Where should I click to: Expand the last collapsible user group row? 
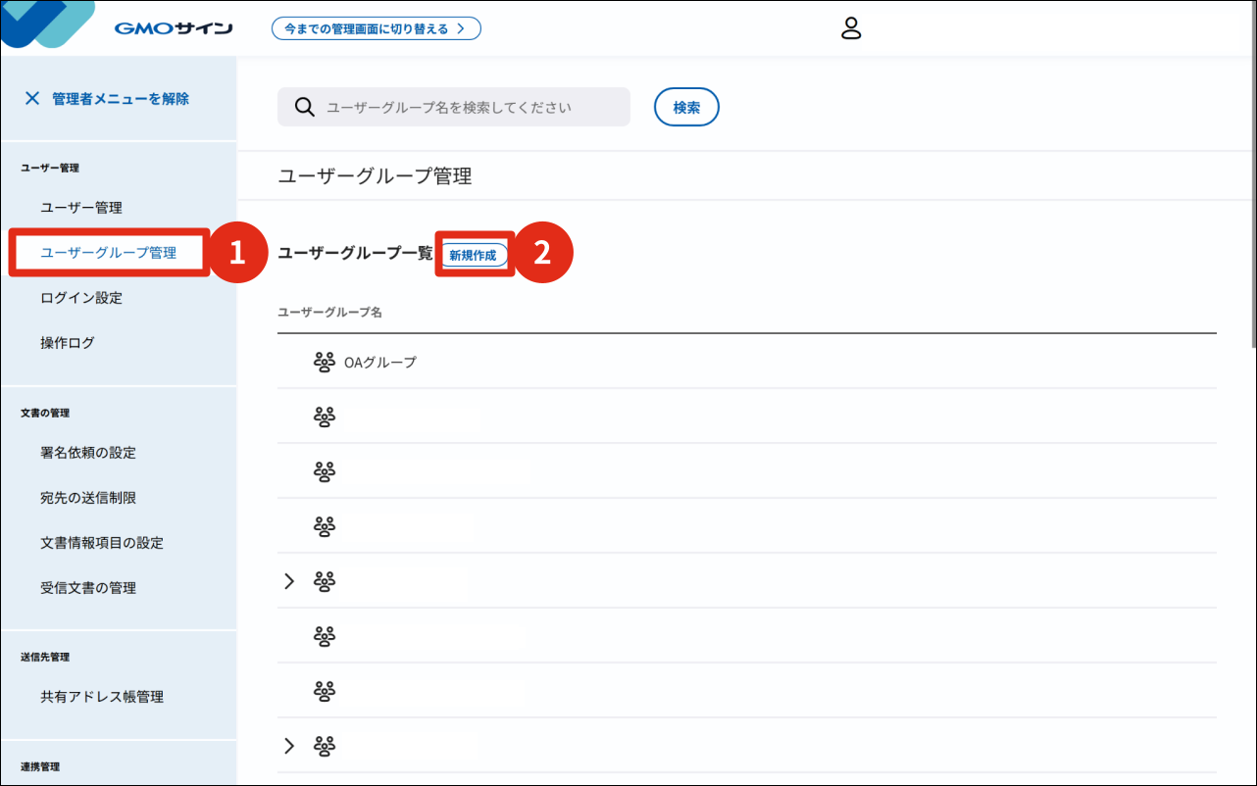coord(288,746)
